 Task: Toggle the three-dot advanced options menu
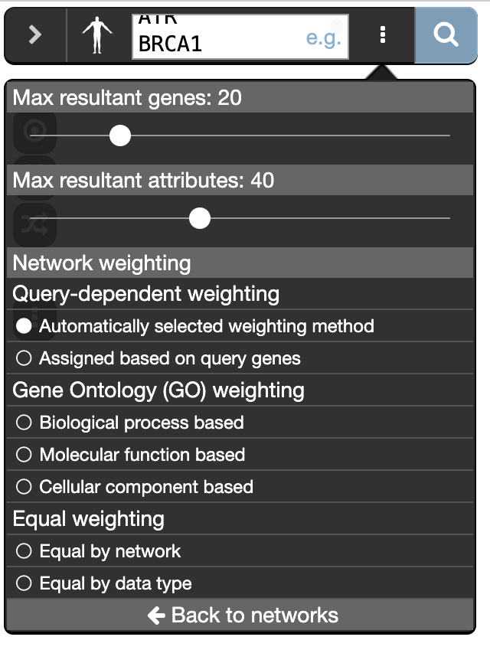tap(383, 35)
